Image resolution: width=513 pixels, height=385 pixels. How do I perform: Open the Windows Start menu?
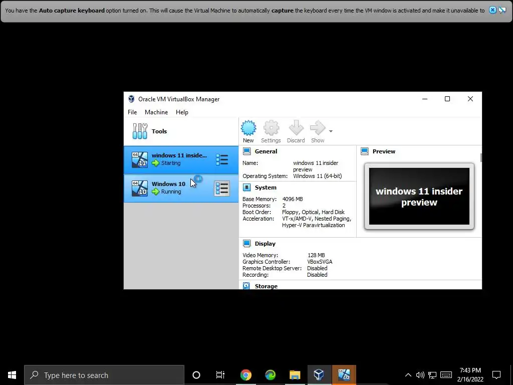coord(12,375)
